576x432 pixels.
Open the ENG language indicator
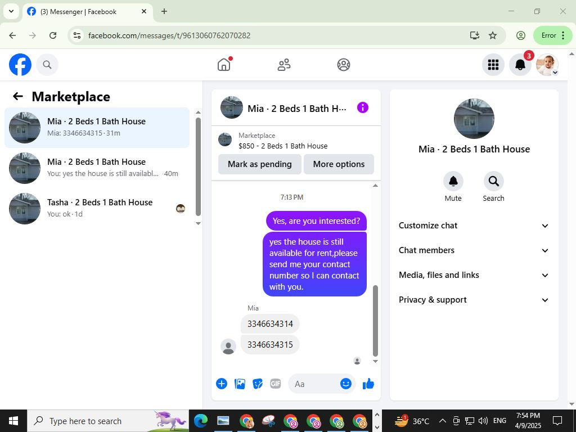tap(499, 421)
